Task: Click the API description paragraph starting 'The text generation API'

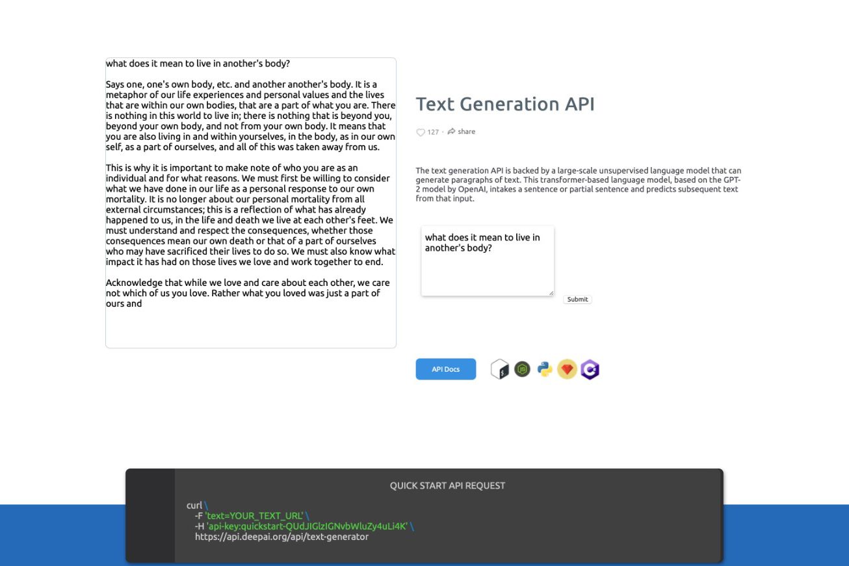Action: click(579, 185)
